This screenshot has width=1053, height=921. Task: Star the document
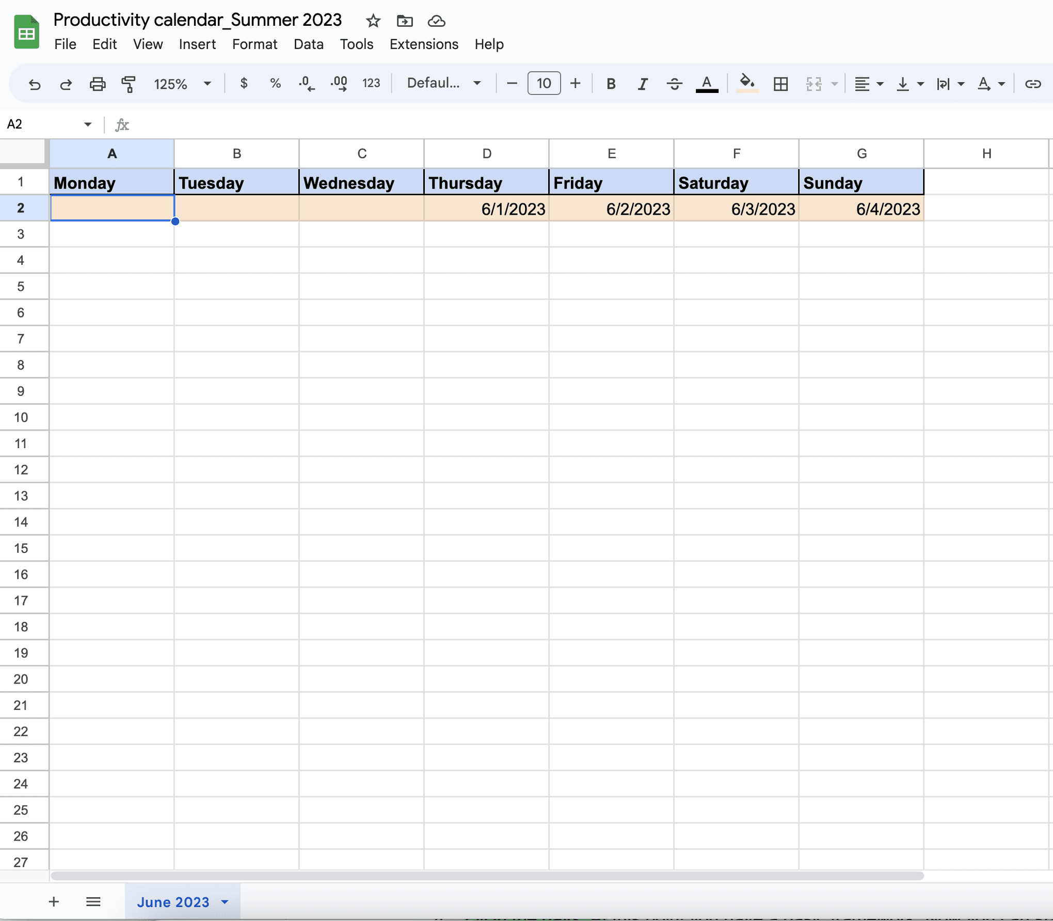pos(373,21)
